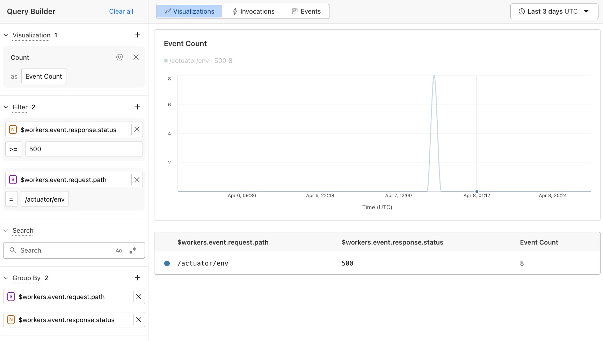
Task: Toggle case sensitivity in the Search bar
Action: [119, 251]
